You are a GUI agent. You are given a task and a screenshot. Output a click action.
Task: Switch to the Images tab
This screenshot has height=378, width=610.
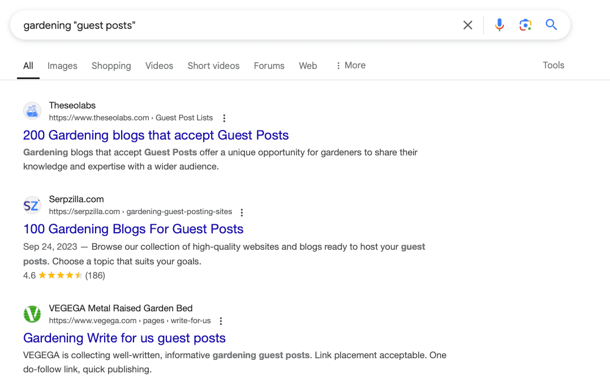point(62,66)
